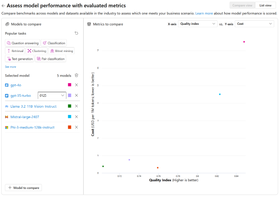The height and width of the screenshot is (197, 279).
Task: Toggle the Text generation task filter
Action: click(19, 59)
